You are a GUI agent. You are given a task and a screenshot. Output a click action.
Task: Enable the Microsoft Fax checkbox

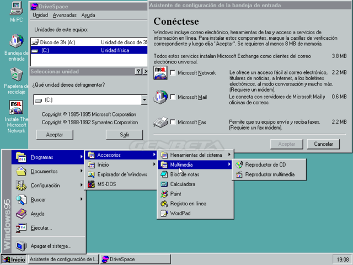pyautogui.click(x=173, y=122)
